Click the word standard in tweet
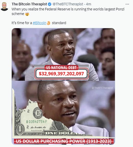This screenshot has height=147, width=133. [x=59, y=23]
